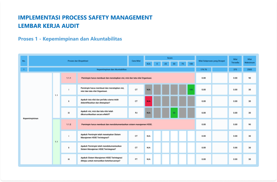
Task: Click the green 100 score cell
Action: [x=191, y=90]
